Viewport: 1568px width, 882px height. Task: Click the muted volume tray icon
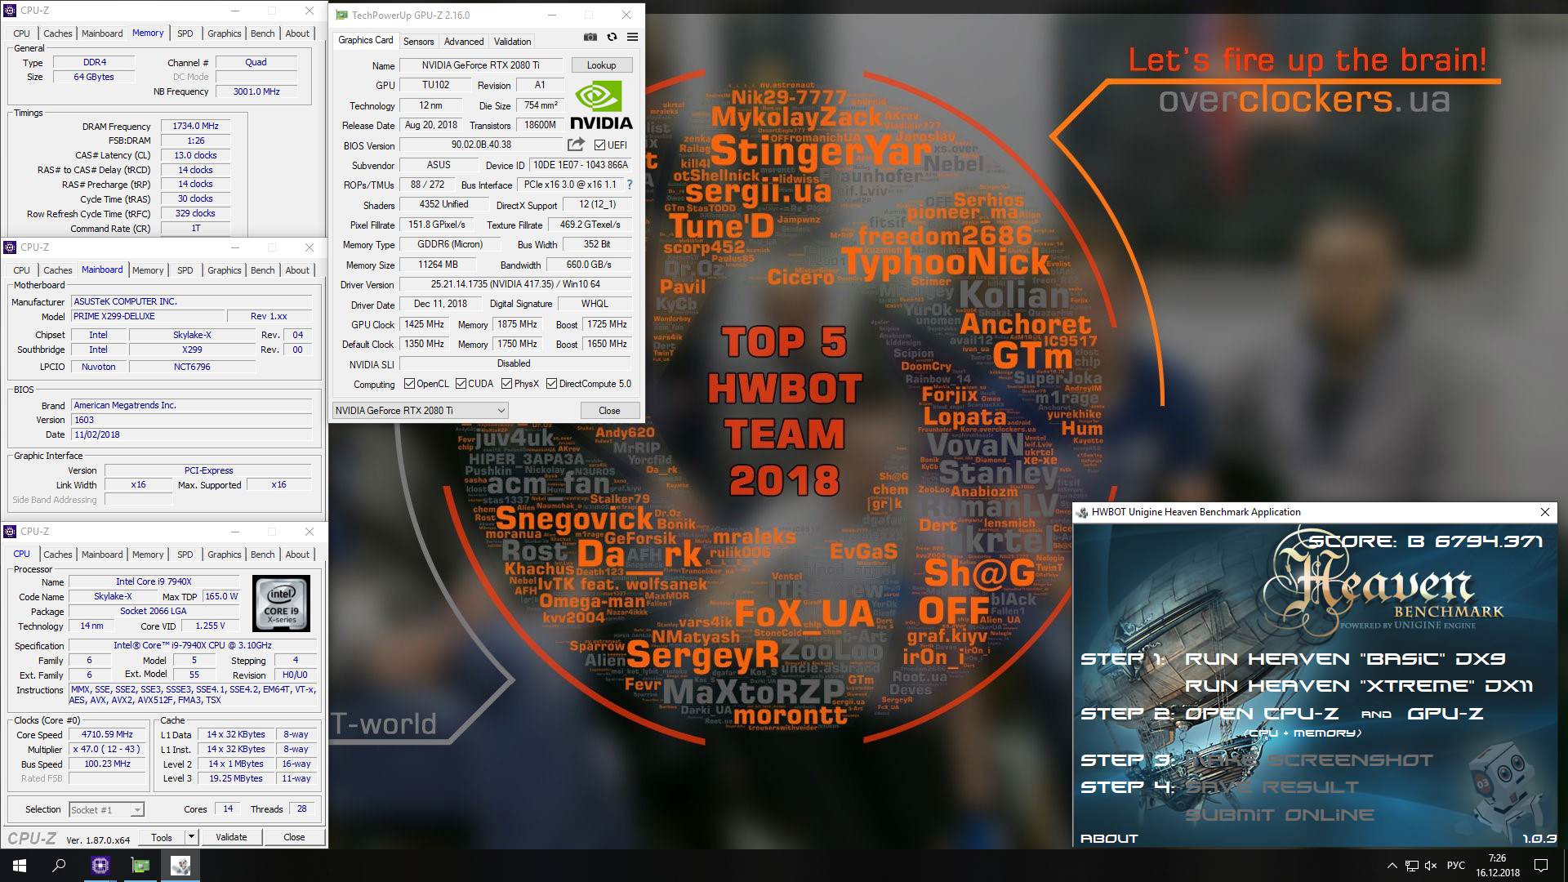[x=1431, y=866]
